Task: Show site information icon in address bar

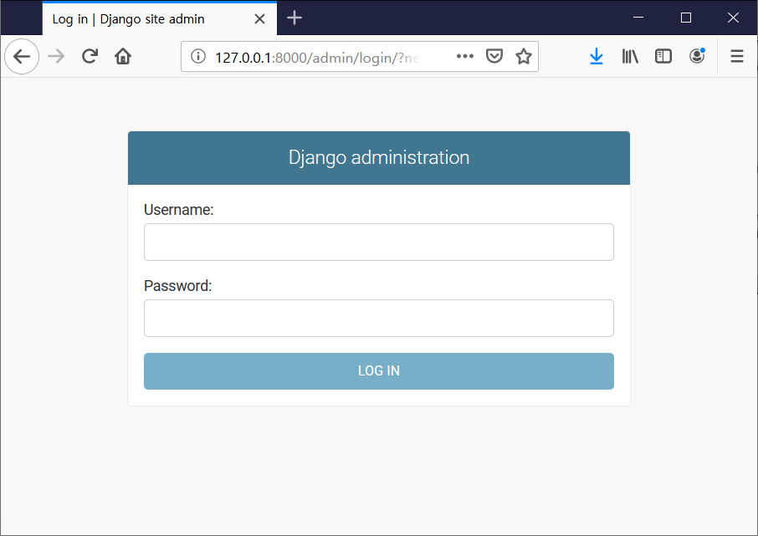Action: coord(197,57)
